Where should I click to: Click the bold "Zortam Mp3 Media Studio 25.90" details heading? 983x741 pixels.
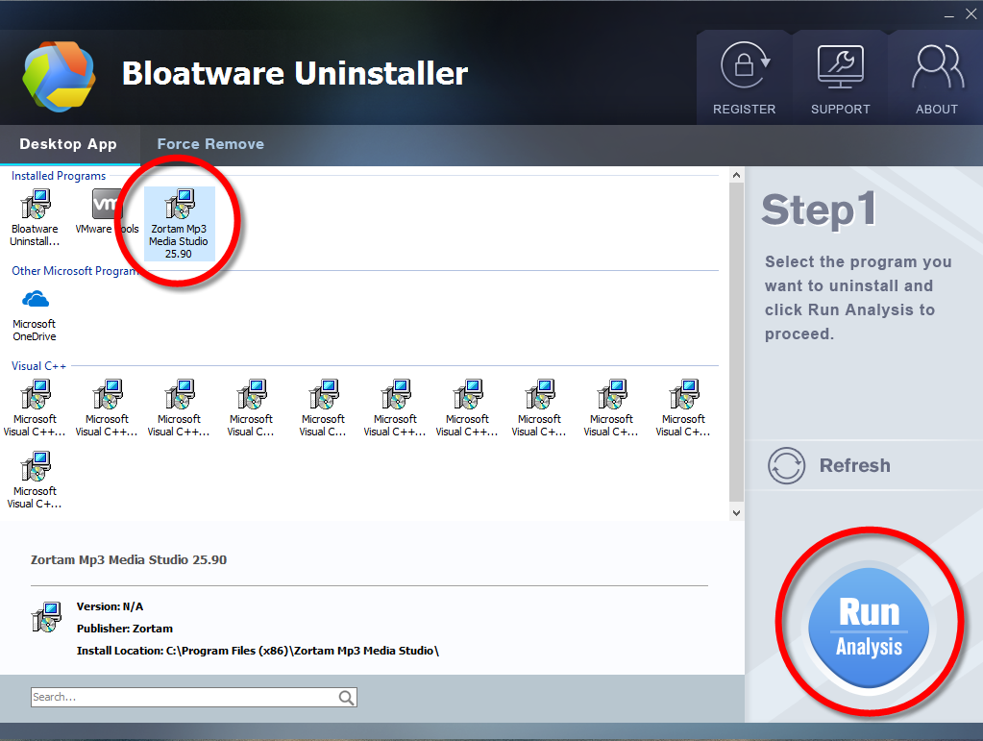click(x=129, y=559)
